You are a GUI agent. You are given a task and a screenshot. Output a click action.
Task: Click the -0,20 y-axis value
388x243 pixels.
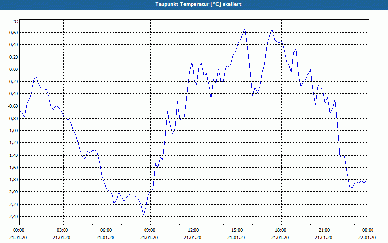(x=13, y=82)
